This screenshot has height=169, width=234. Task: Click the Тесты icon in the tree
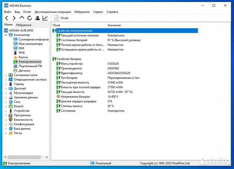click(x=11, y=133)
